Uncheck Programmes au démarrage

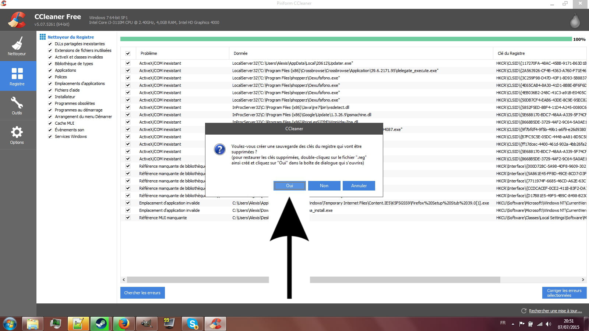coord(50,110)
